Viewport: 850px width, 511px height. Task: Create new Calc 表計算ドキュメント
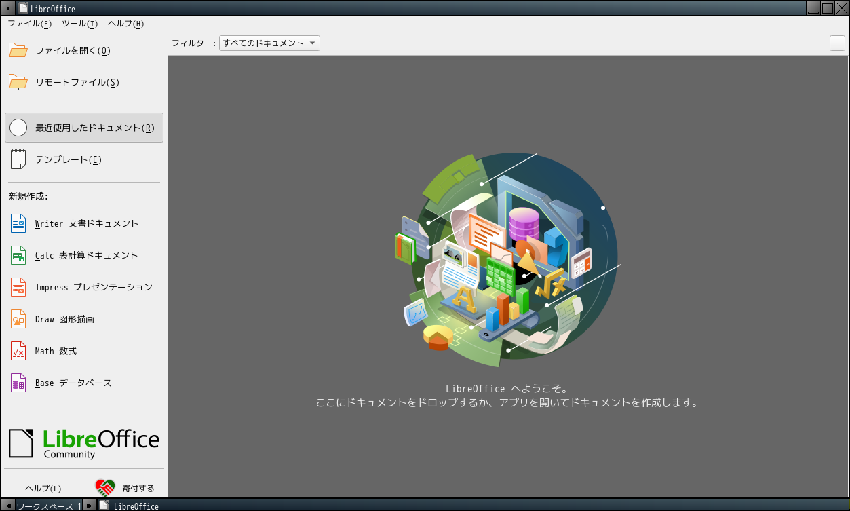click(x=86, y=255)
